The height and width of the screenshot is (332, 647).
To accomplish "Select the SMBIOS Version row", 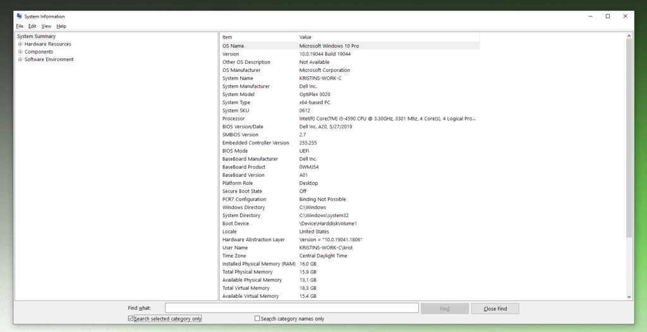I will click(x=350, y=135).
